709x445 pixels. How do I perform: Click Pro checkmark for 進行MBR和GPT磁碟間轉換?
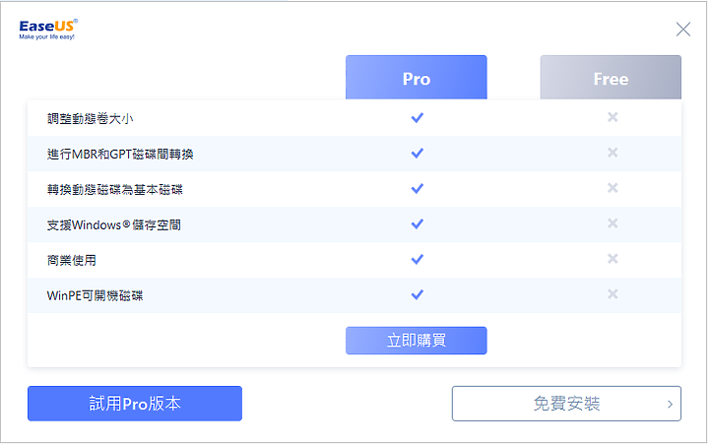417,153
